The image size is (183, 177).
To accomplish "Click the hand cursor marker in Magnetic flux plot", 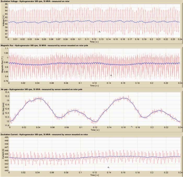I will coord(111,75).
